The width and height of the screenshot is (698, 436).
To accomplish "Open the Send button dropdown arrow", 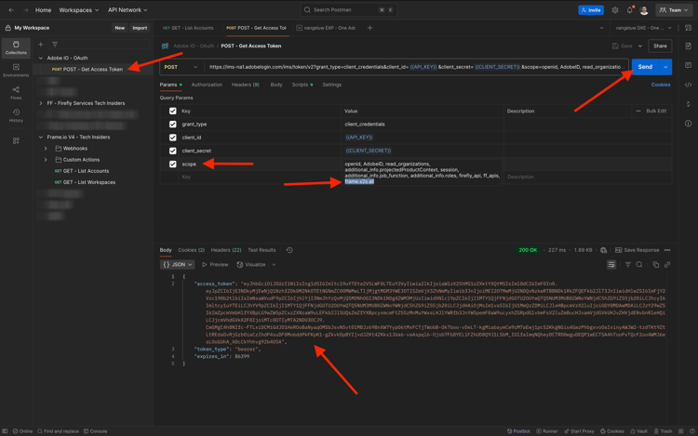I will tap(665, 67).
